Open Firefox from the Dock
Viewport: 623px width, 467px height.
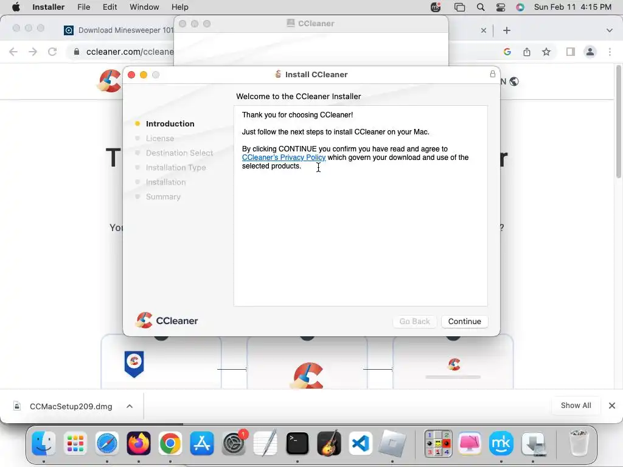139,443
